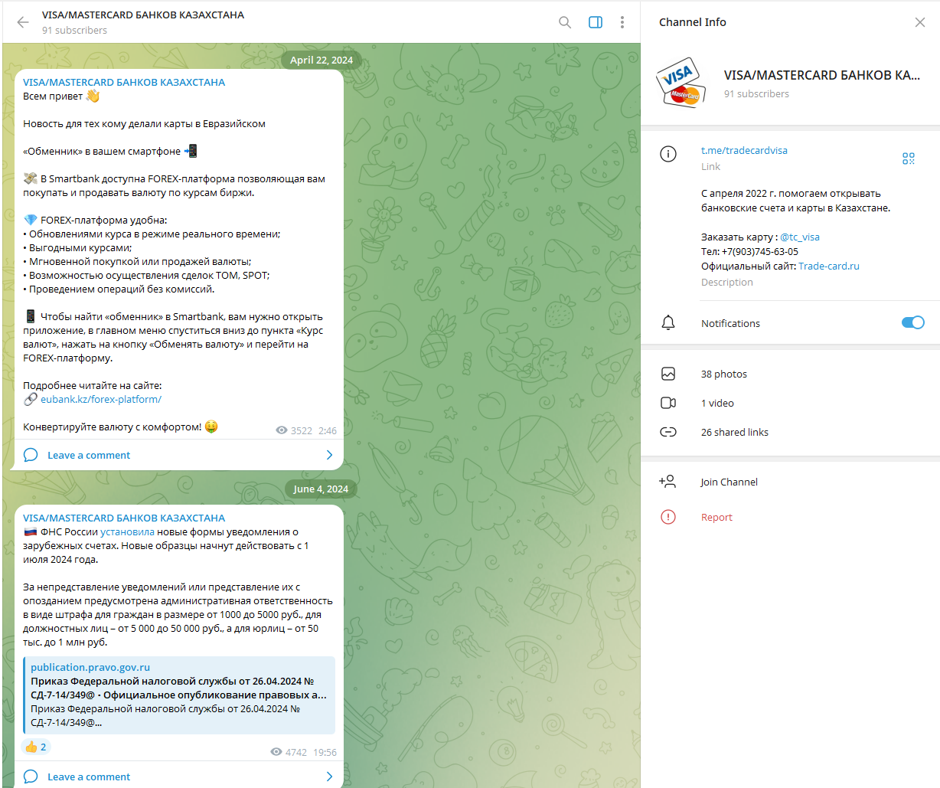This screenshot has height=788, width=940.
Task: Open the channel's 38 photos
Action: coord(723,374)
